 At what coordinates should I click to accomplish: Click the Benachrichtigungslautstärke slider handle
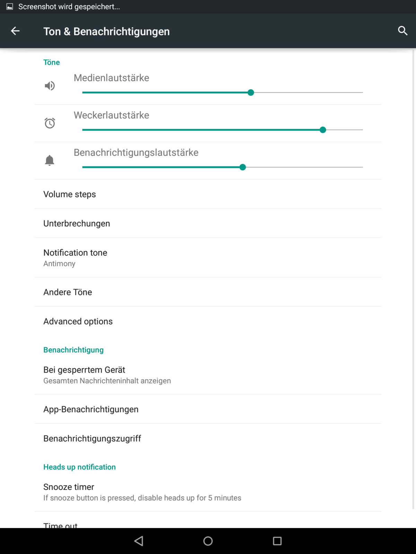(243, 167)
